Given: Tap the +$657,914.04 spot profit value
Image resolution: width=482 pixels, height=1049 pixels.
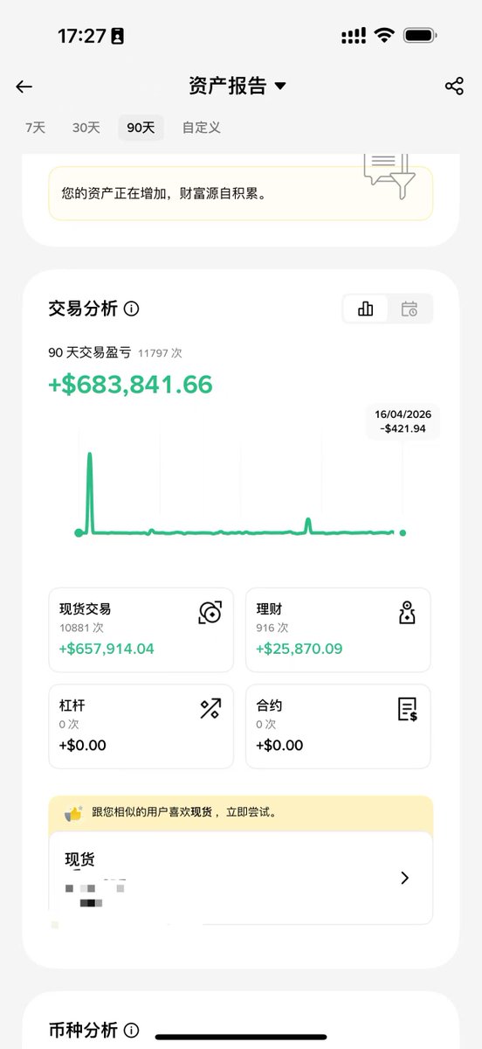Looking at the screenshot, I should (x=107, y=649).
